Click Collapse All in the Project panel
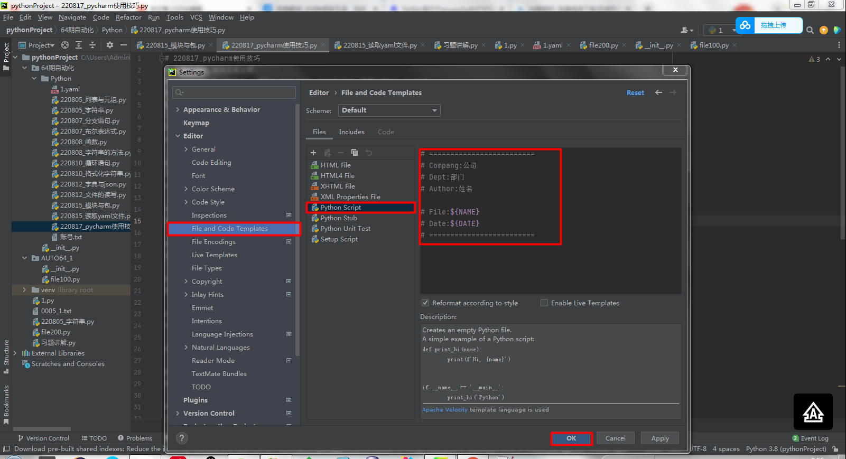 pyautogui.click(x=92, y=45)
